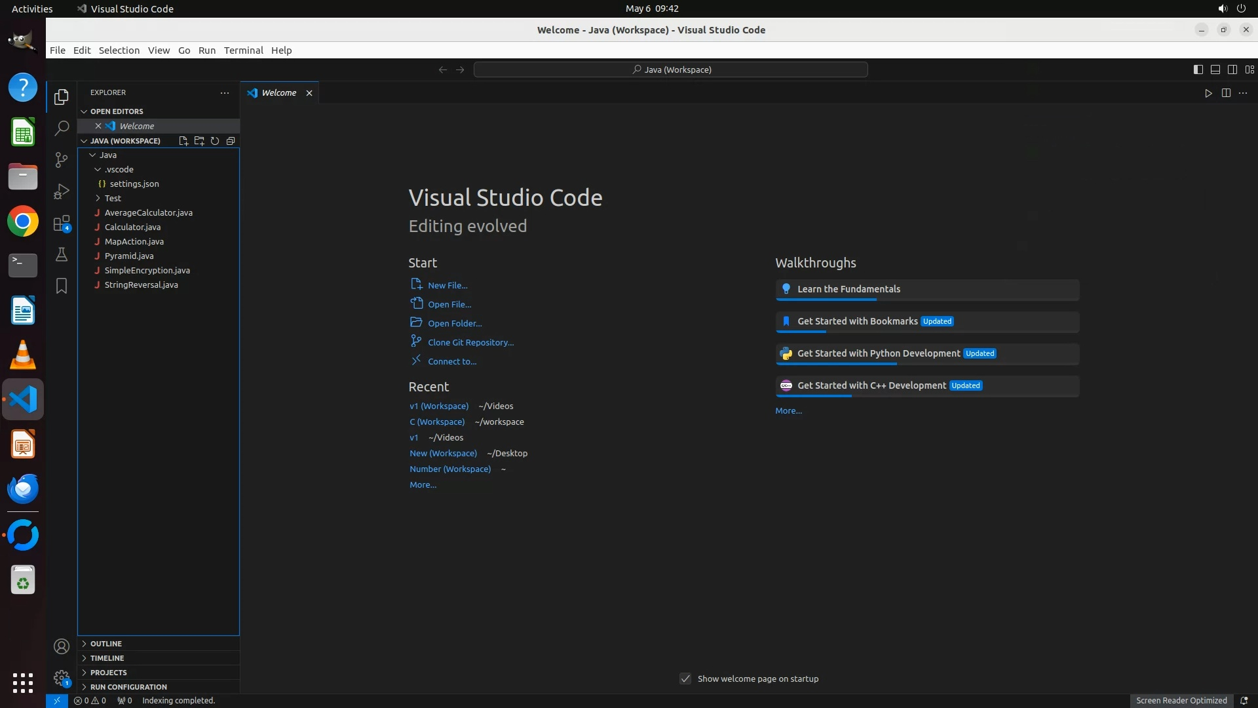Screen dimensions: 1258x708
Task: Click Refresh Explorer icon
Action: click(x=215, y=141)
